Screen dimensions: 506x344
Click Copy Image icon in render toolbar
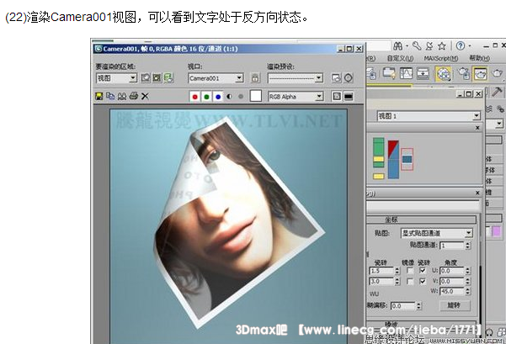pyautogui.click(x=110, y=96)
